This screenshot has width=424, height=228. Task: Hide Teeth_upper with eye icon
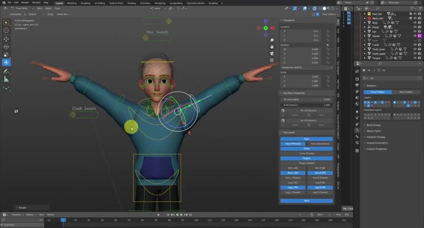point(415,54)
